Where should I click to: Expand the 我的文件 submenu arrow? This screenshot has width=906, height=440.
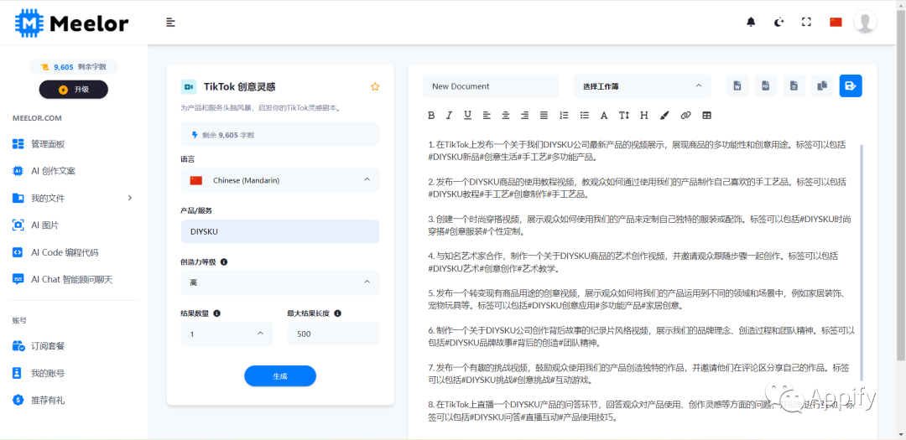point(130,198)
